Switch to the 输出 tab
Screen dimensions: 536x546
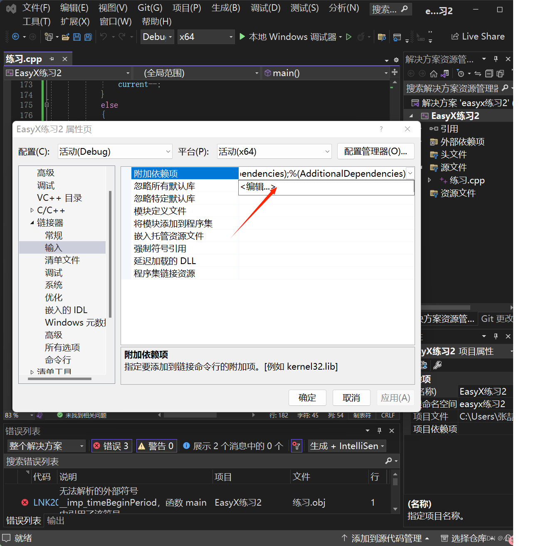55,521
